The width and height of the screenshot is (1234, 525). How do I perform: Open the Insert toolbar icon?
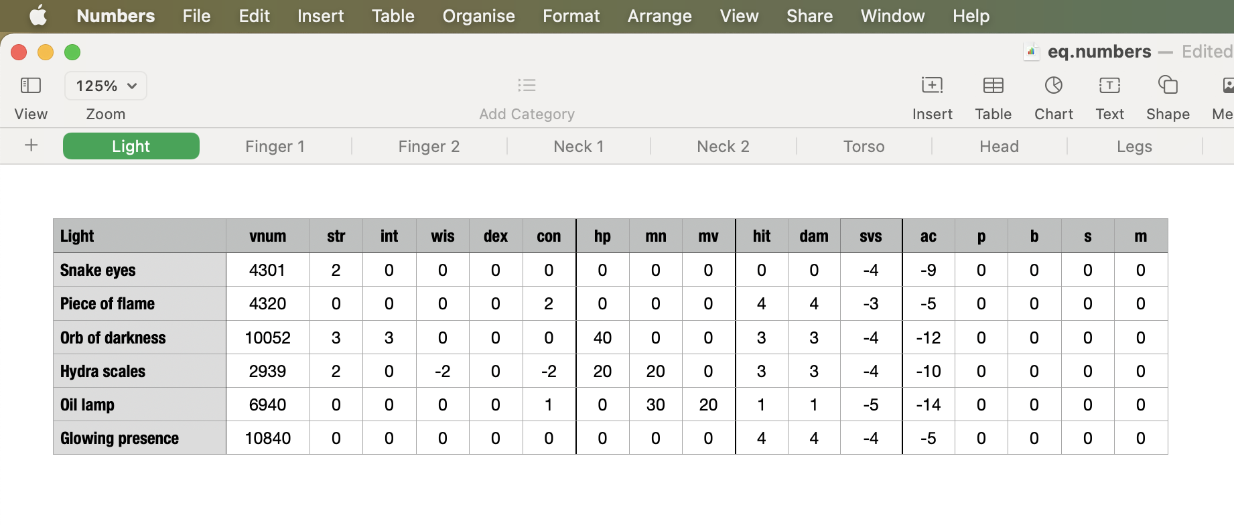click(932, 86)
